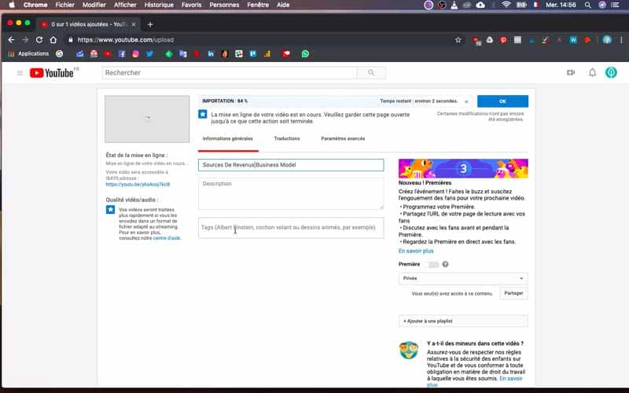Screen dimensions: 629x393
Task: Open the Favoris menu
Action: (191, 5)
